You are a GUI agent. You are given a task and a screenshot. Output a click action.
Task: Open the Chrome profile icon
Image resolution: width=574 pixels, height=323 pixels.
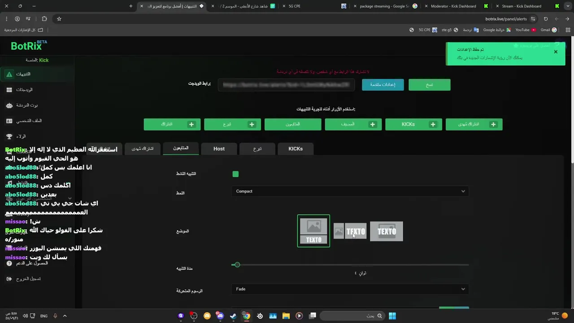point(17,19)
